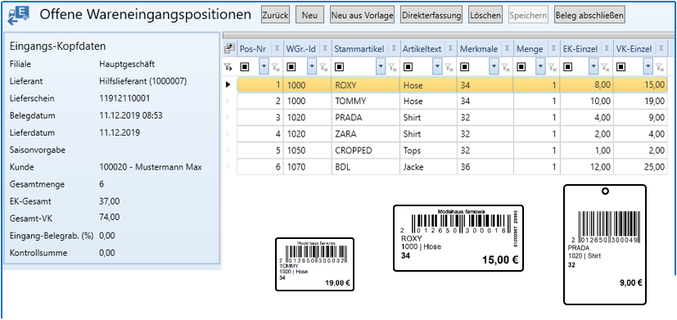Click the sigma summary icon for Artikeltext

point(450,49)
